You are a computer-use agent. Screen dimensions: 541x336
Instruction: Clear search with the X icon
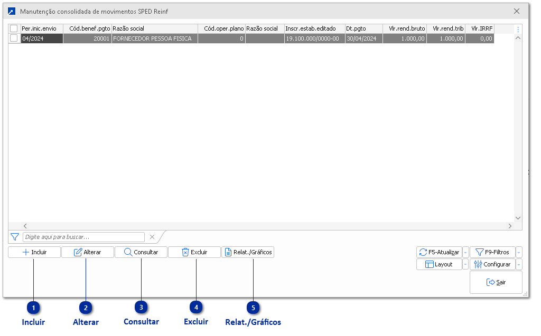tap(152, 237)
